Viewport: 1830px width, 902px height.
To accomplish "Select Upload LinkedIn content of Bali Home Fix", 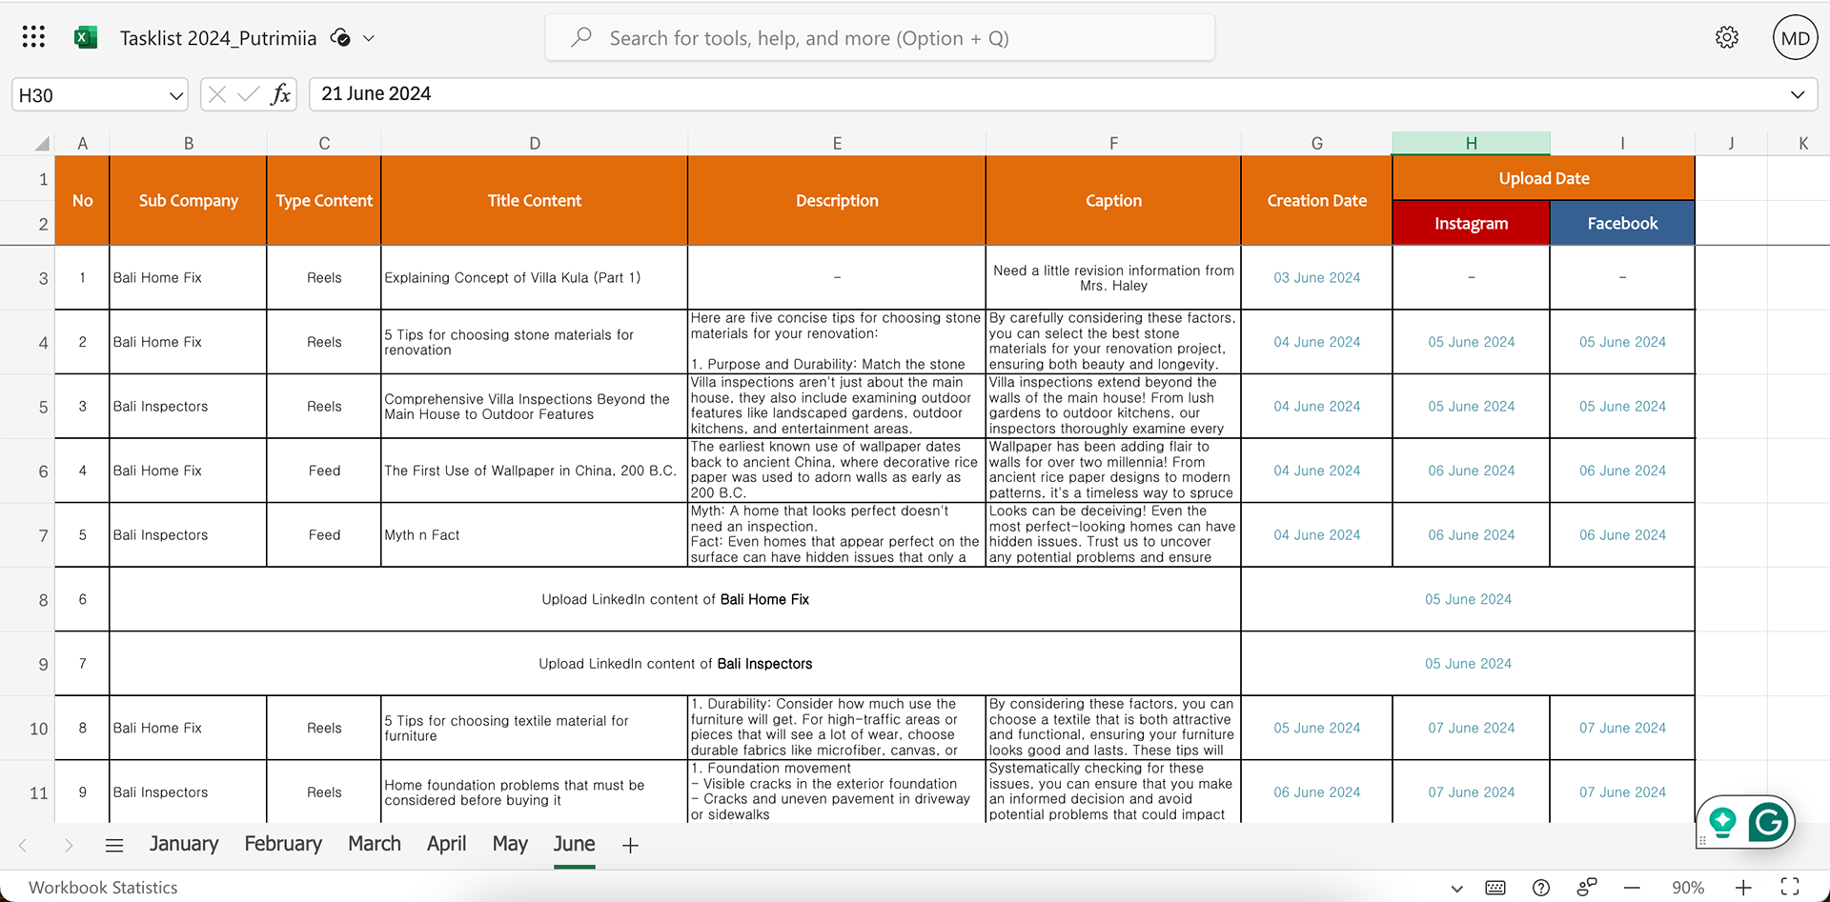I will click(x=675, y=599).
